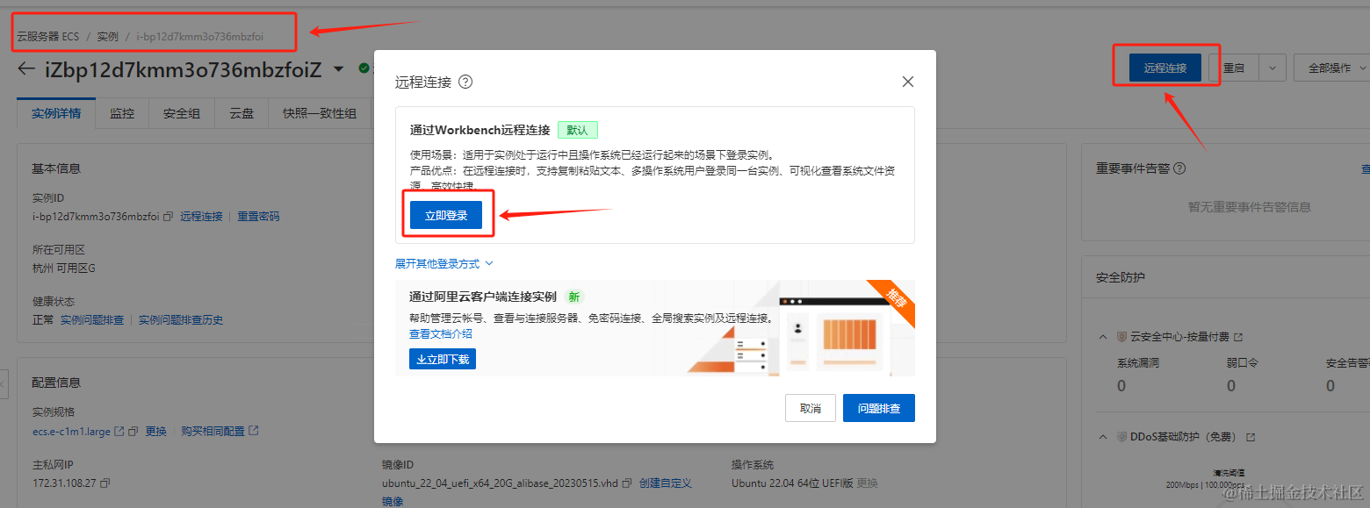Switch to the 快照一致性组 tab
1370x508 pixels.
[x=320, y=113]
